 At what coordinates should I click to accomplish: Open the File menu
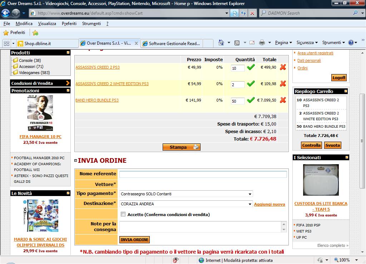pos(7,24)
